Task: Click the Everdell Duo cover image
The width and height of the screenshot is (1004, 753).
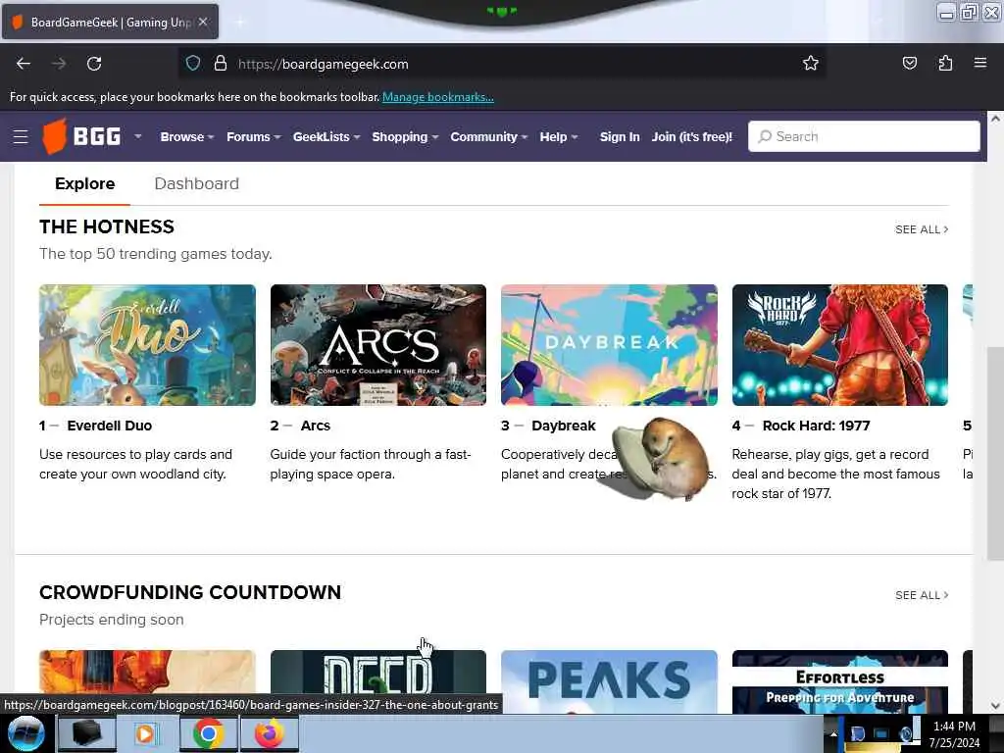Action: coord(147,345)
